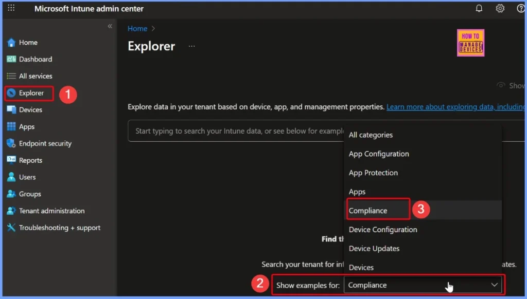This screenshot has height=299, width=527.
Task: Choose Devices in the category dropdown list
Action: (x=423, y=268)
